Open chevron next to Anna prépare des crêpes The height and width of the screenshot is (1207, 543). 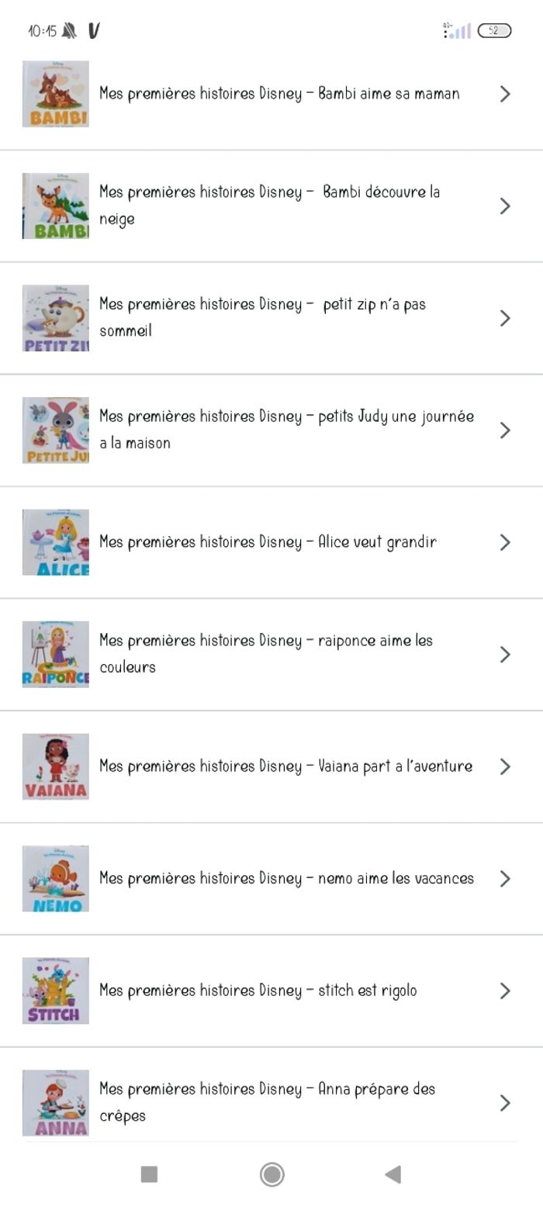tap(505, 1102)
